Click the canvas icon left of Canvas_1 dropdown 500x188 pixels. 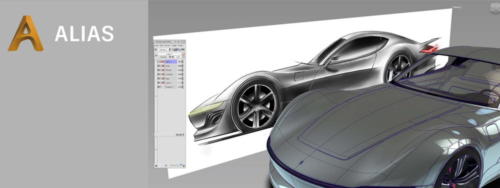(x=156, y=50)
